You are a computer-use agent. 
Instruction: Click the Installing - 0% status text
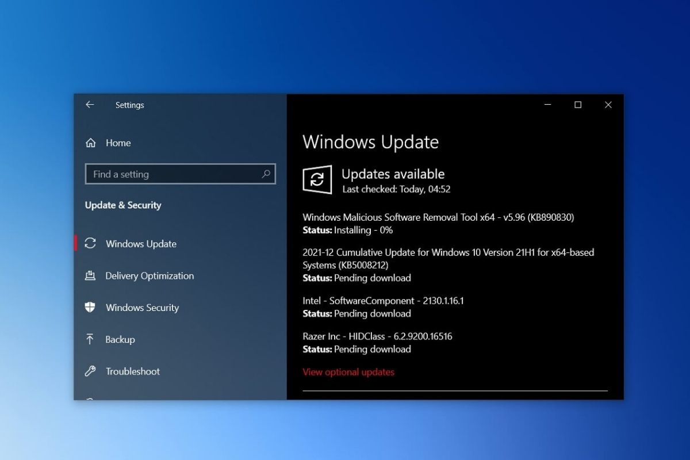(363, 230)
